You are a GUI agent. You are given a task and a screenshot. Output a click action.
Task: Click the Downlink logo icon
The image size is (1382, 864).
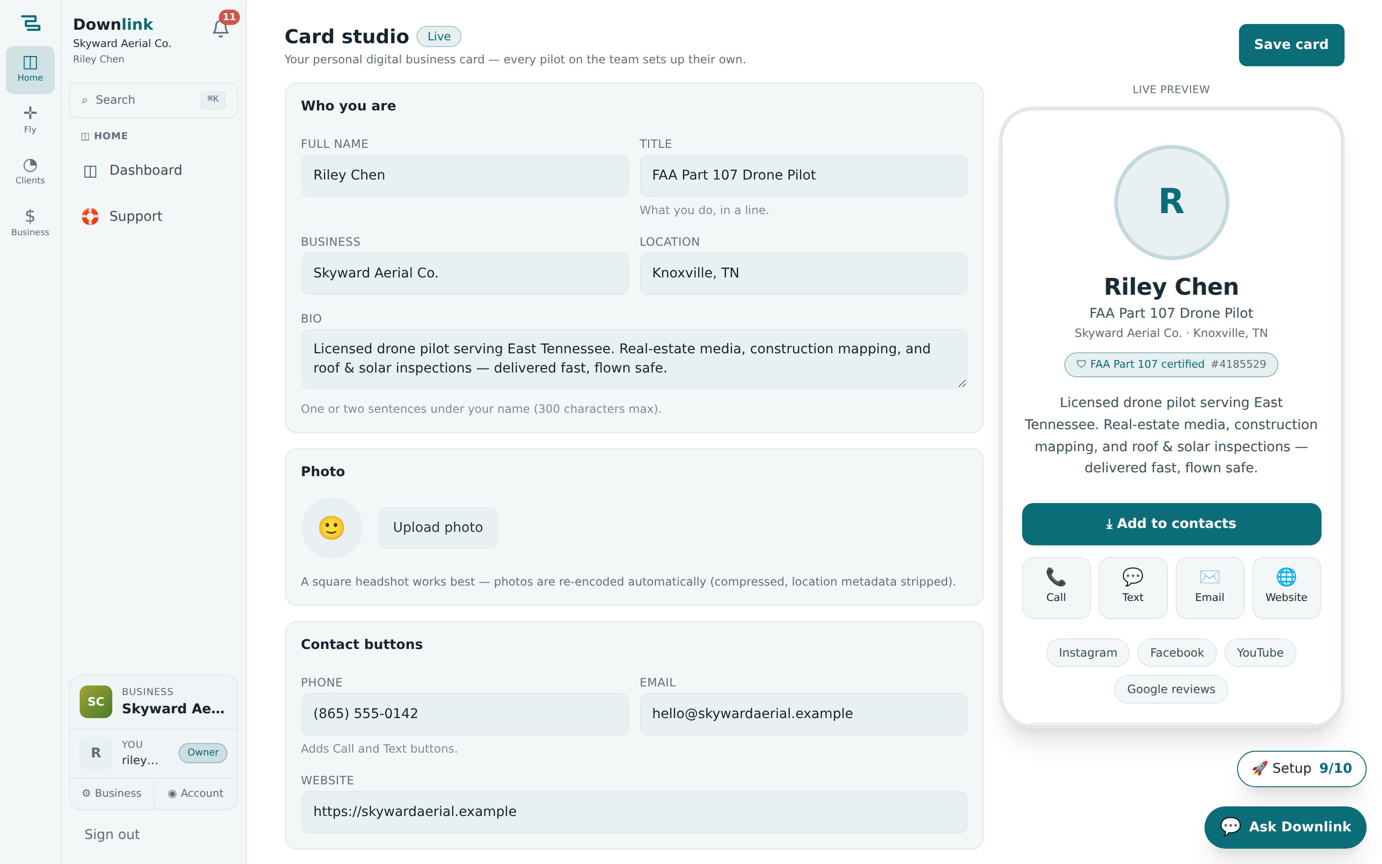(30, 23)
